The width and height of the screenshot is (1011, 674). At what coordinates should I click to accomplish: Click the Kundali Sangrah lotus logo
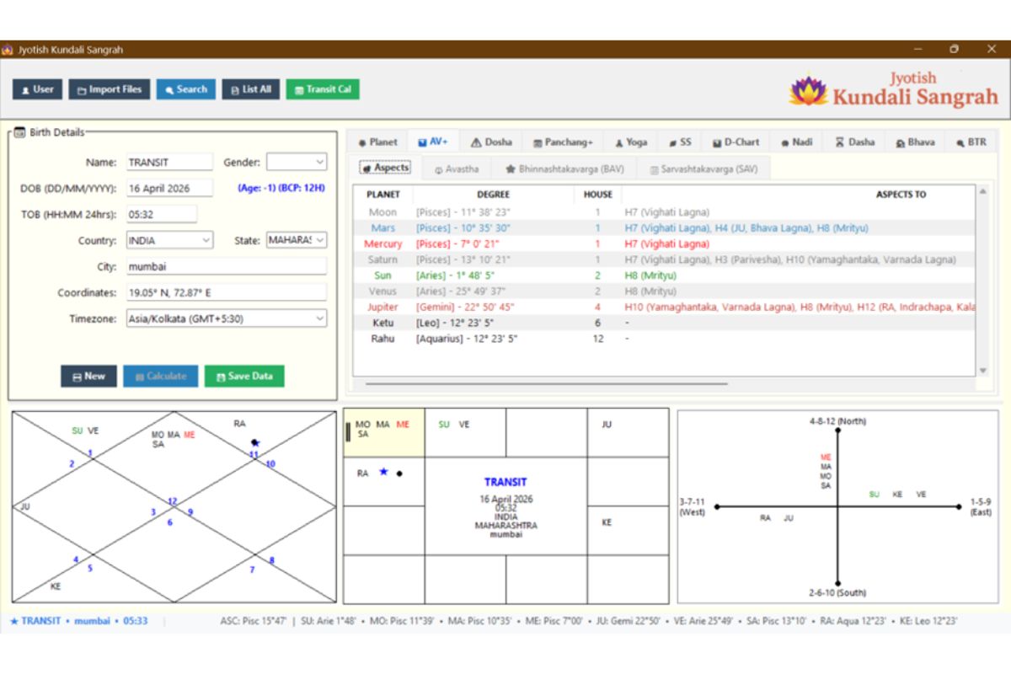(x=808, y=90)
